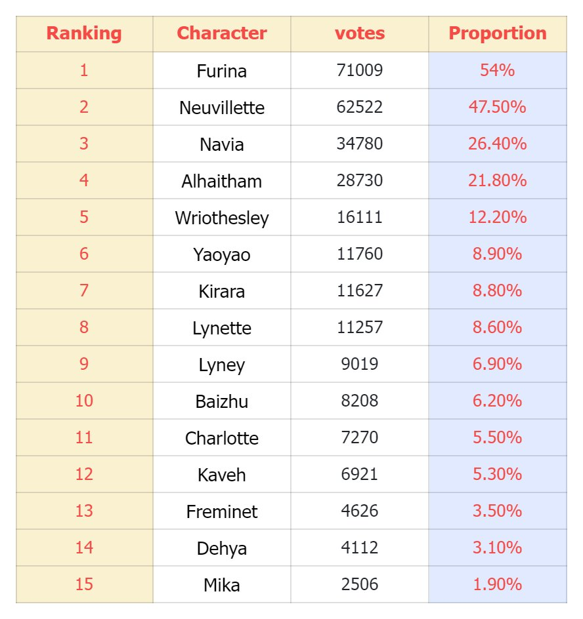
Task: Click the Baizhu name cell
Action: [x=222, y=401]
